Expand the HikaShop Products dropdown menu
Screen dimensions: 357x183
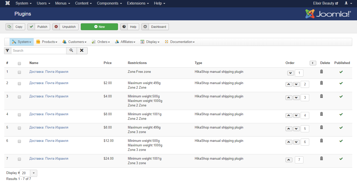47,42
